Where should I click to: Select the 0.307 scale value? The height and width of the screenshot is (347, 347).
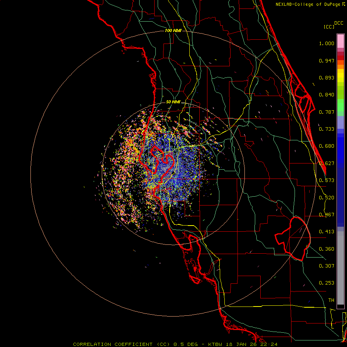327,266
